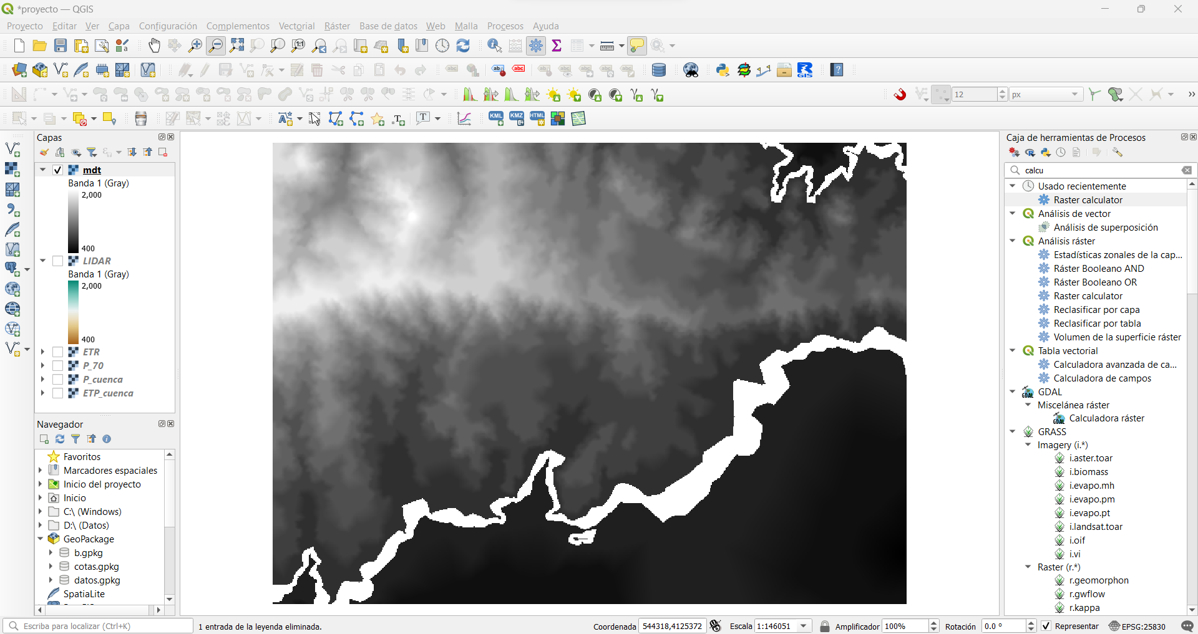
Task: Toggle the Representar checkbox
Action: click(1046, 627)
